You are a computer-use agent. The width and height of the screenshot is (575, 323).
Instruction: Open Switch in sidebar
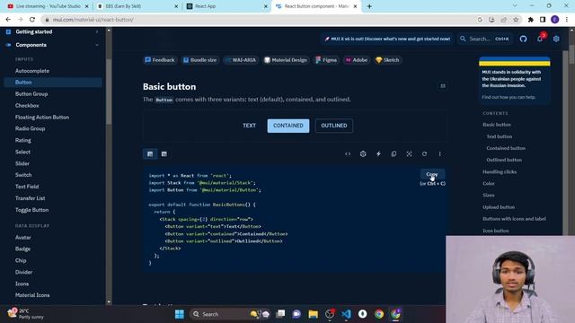[23, 175]
